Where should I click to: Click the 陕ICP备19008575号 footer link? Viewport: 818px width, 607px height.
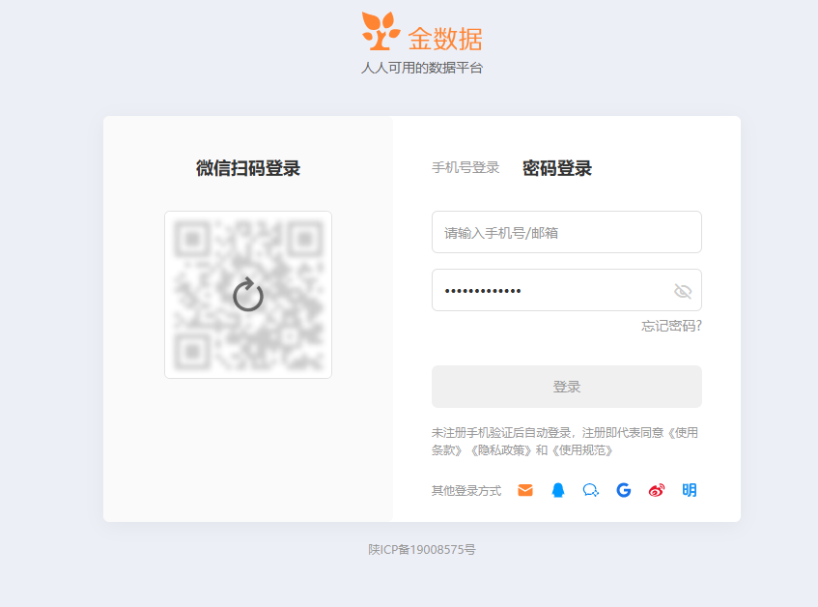[x=421, y=550]
